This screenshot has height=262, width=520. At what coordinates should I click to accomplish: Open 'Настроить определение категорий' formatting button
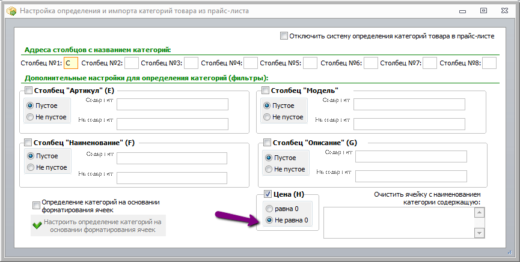(98, 225)
